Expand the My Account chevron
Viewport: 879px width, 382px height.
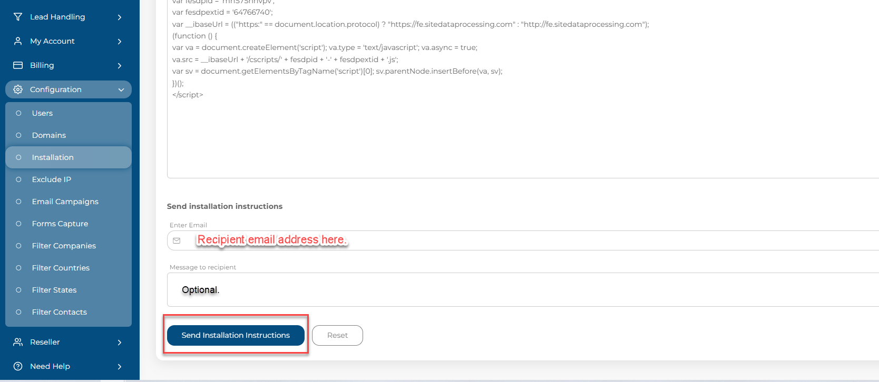click(120, 42)
